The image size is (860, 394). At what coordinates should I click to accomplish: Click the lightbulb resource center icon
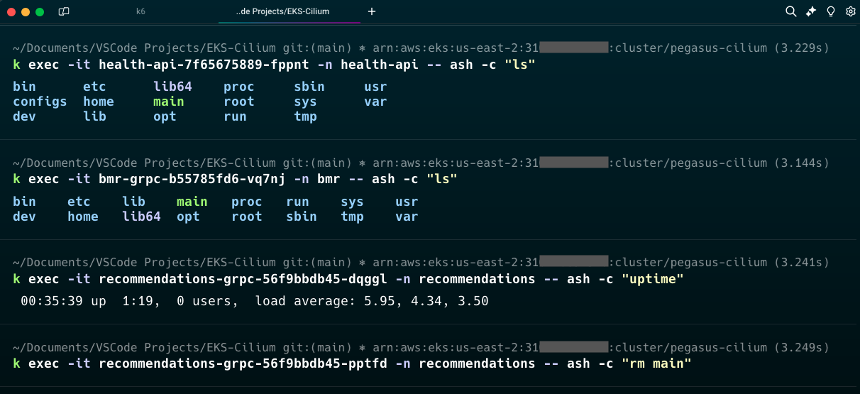pos(831,11)
